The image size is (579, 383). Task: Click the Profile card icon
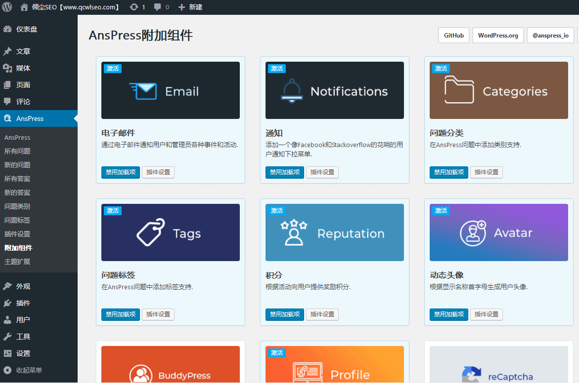pyautogui.click(x=308, y=372)
